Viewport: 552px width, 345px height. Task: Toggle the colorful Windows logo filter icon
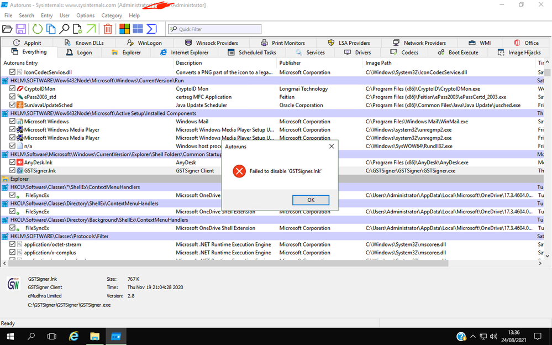click(x=124, y=29)
